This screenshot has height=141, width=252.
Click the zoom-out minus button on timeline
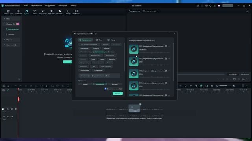(217, 86)
